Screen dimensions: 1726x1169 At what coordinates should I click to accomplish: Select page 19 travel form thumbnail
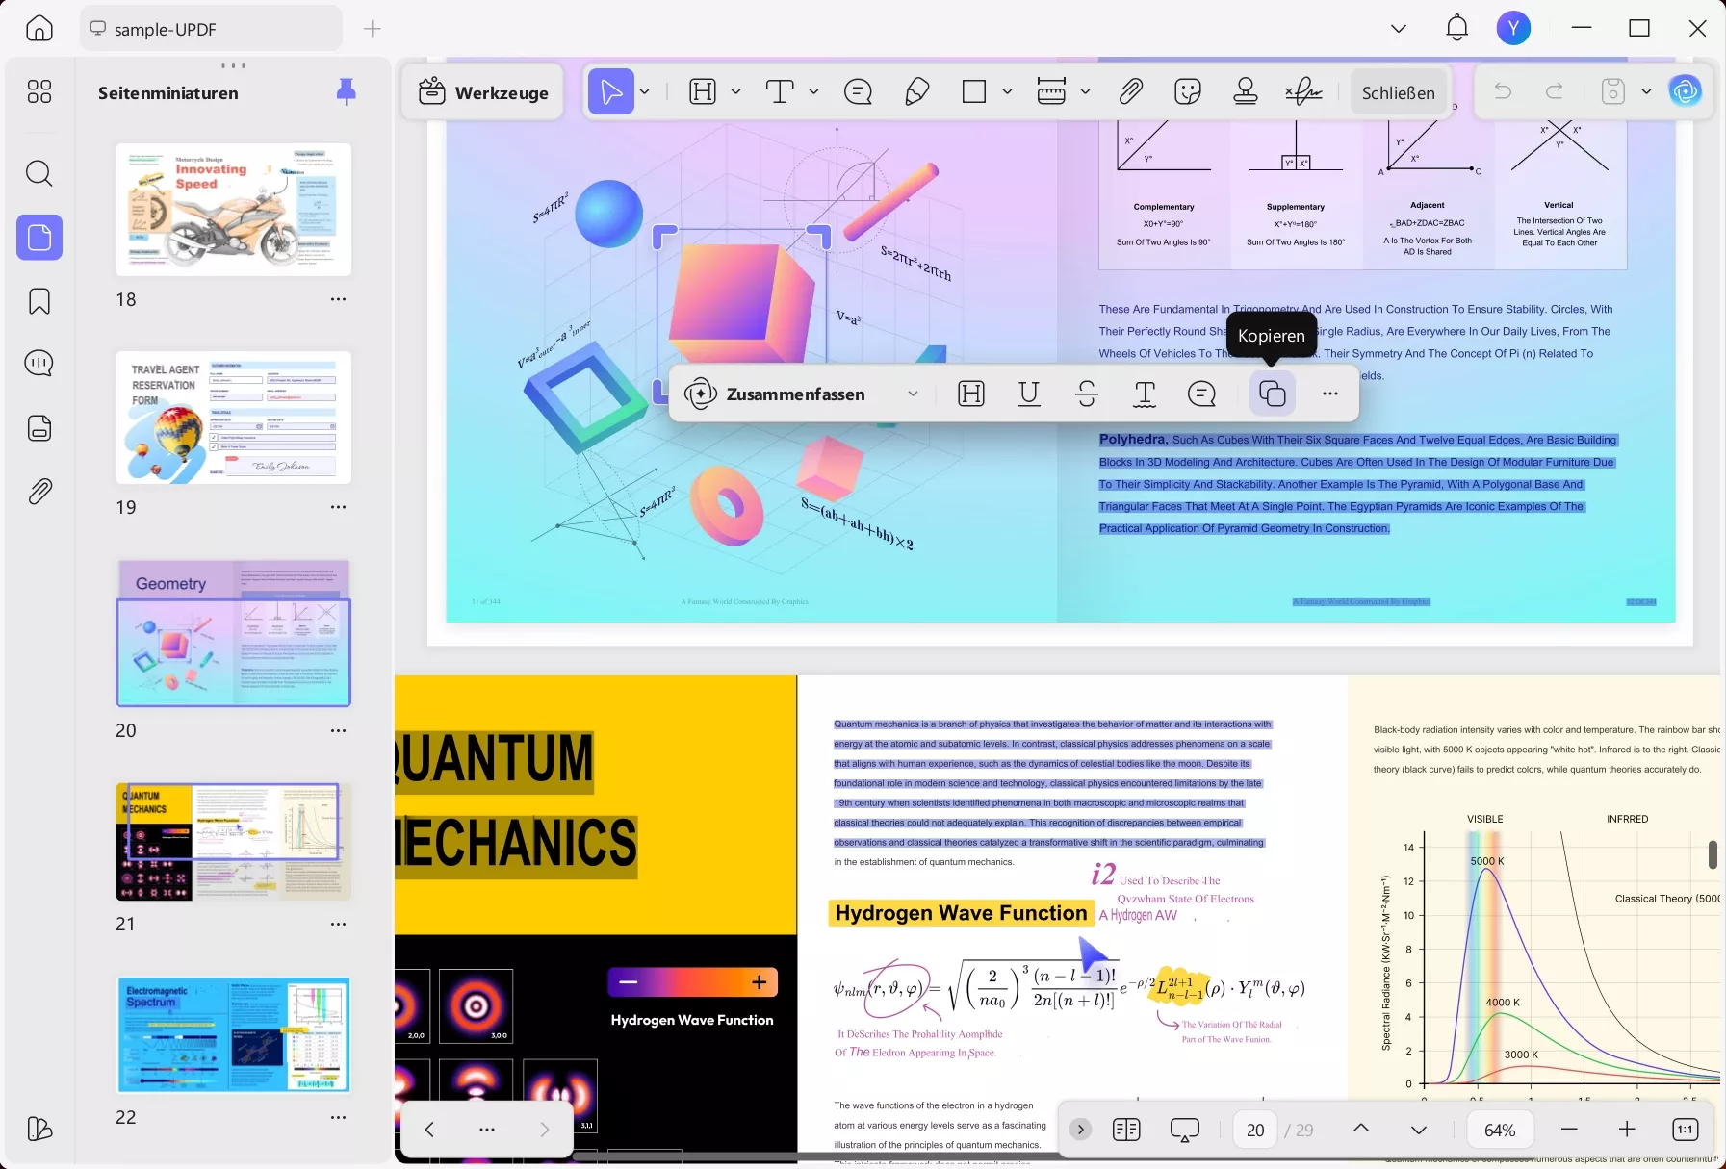(234, 418)
